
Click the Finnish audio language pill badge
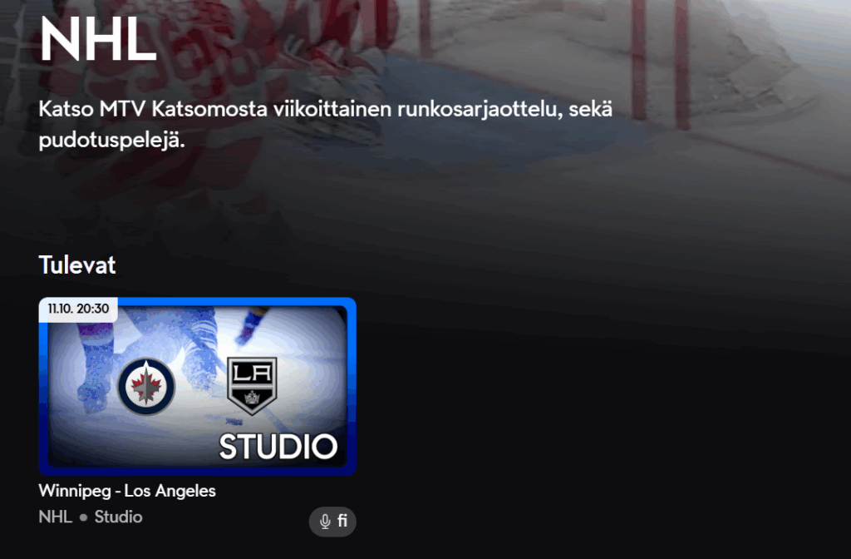click(x=332, y=522)
